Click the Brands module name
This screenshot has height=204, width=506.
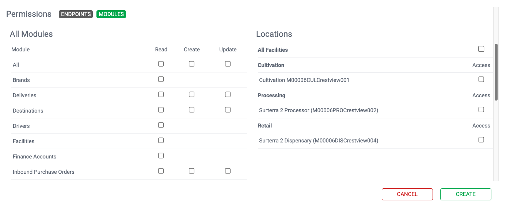click(x=21, y=80)
